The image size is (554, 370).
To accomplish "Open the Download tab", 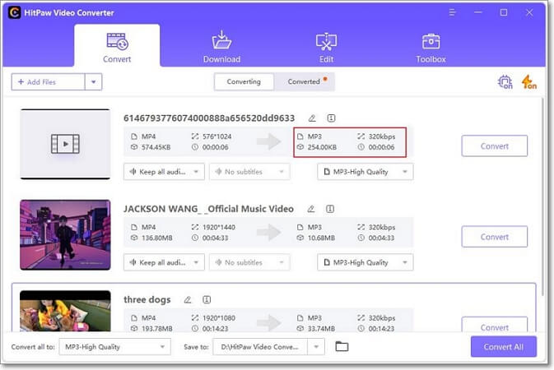I will pos(221,46).
